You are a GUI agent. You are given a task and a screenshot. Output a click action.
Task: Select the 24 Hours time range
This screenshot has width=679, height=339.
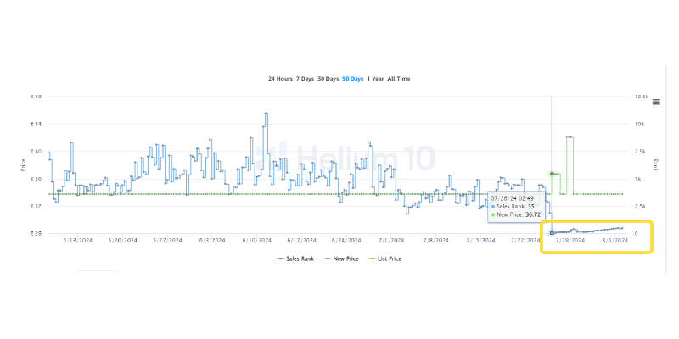[x=281, y=79]
